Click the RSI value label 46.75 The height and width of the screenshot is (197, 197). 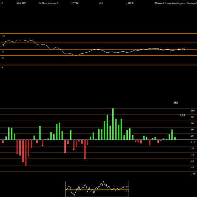181,50
